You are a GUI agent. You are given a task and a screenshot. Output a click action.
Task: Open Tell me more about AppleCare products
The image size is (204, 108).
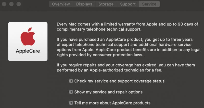tap(112, 103)
